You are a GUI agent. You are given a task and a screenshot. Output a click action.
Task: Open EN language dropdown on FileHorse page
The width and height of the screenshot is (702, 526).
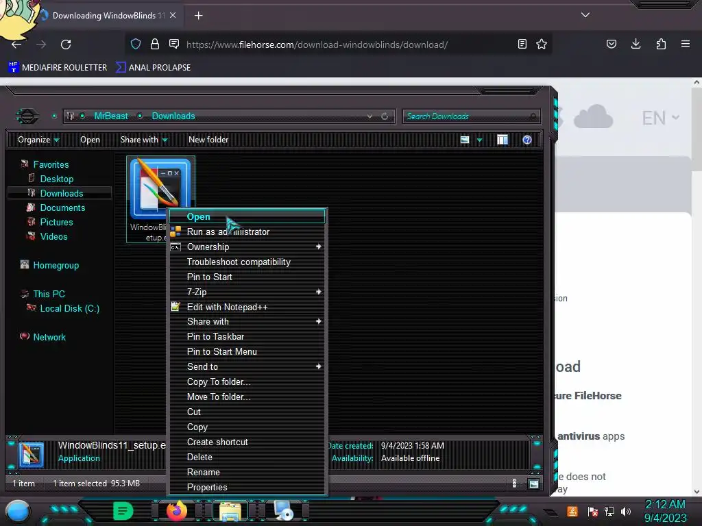click(660, 118)
